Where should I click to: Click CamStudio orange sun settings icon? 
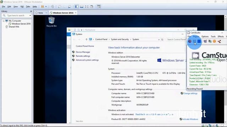coord(214,41)
